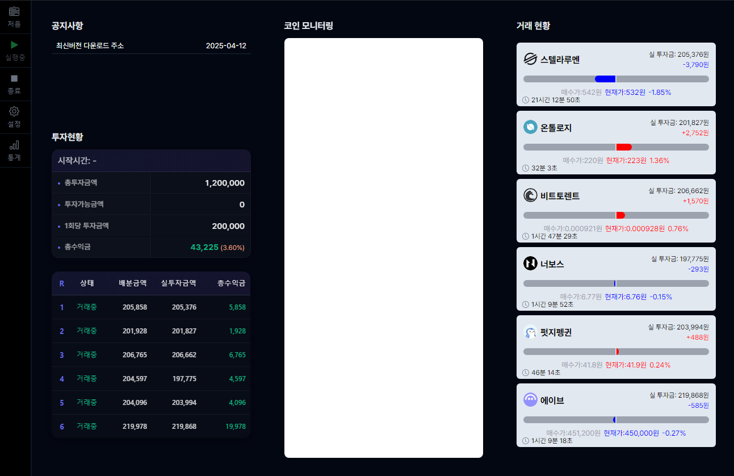Click the clock icon on 에이브 card
Image resolution: width=734 pixels, height=476 pixels.
(x=526, y=441)
